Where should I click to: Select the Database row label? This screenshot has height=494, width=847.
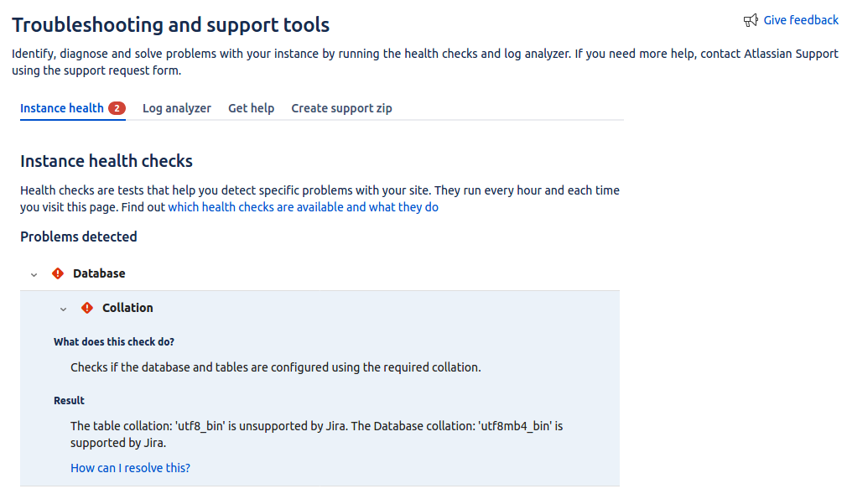pyautogui.click(x=99, y=273)
